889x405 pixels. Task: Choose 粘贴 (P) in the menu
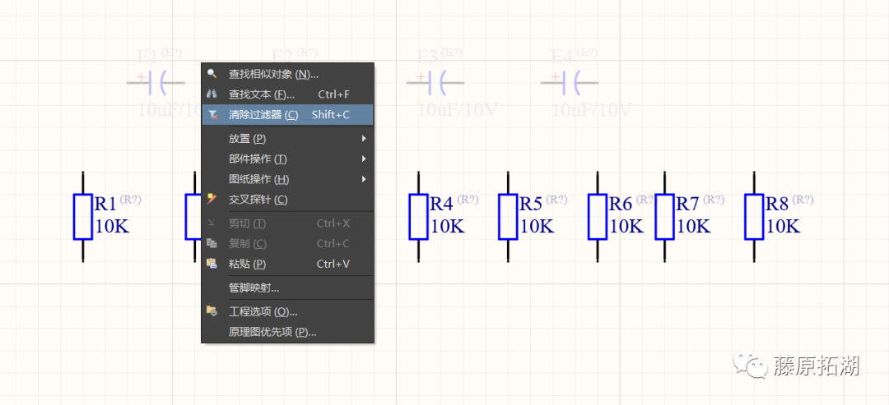pyautogui.click(x=288, y=264)
